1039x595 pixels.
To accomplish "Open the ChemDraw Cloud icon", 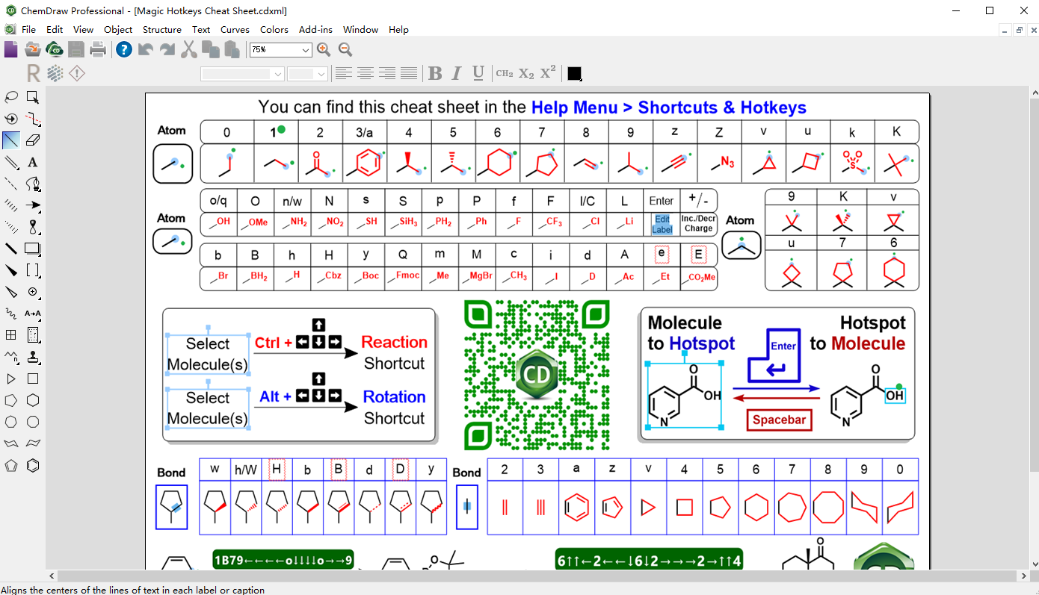I will [54, 49].
